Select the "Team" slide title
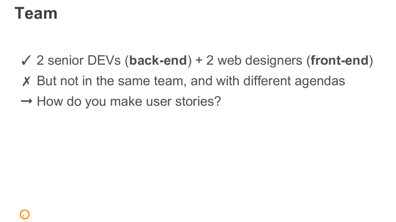Screen dimensions: 396x222 (x=36, y=13)
